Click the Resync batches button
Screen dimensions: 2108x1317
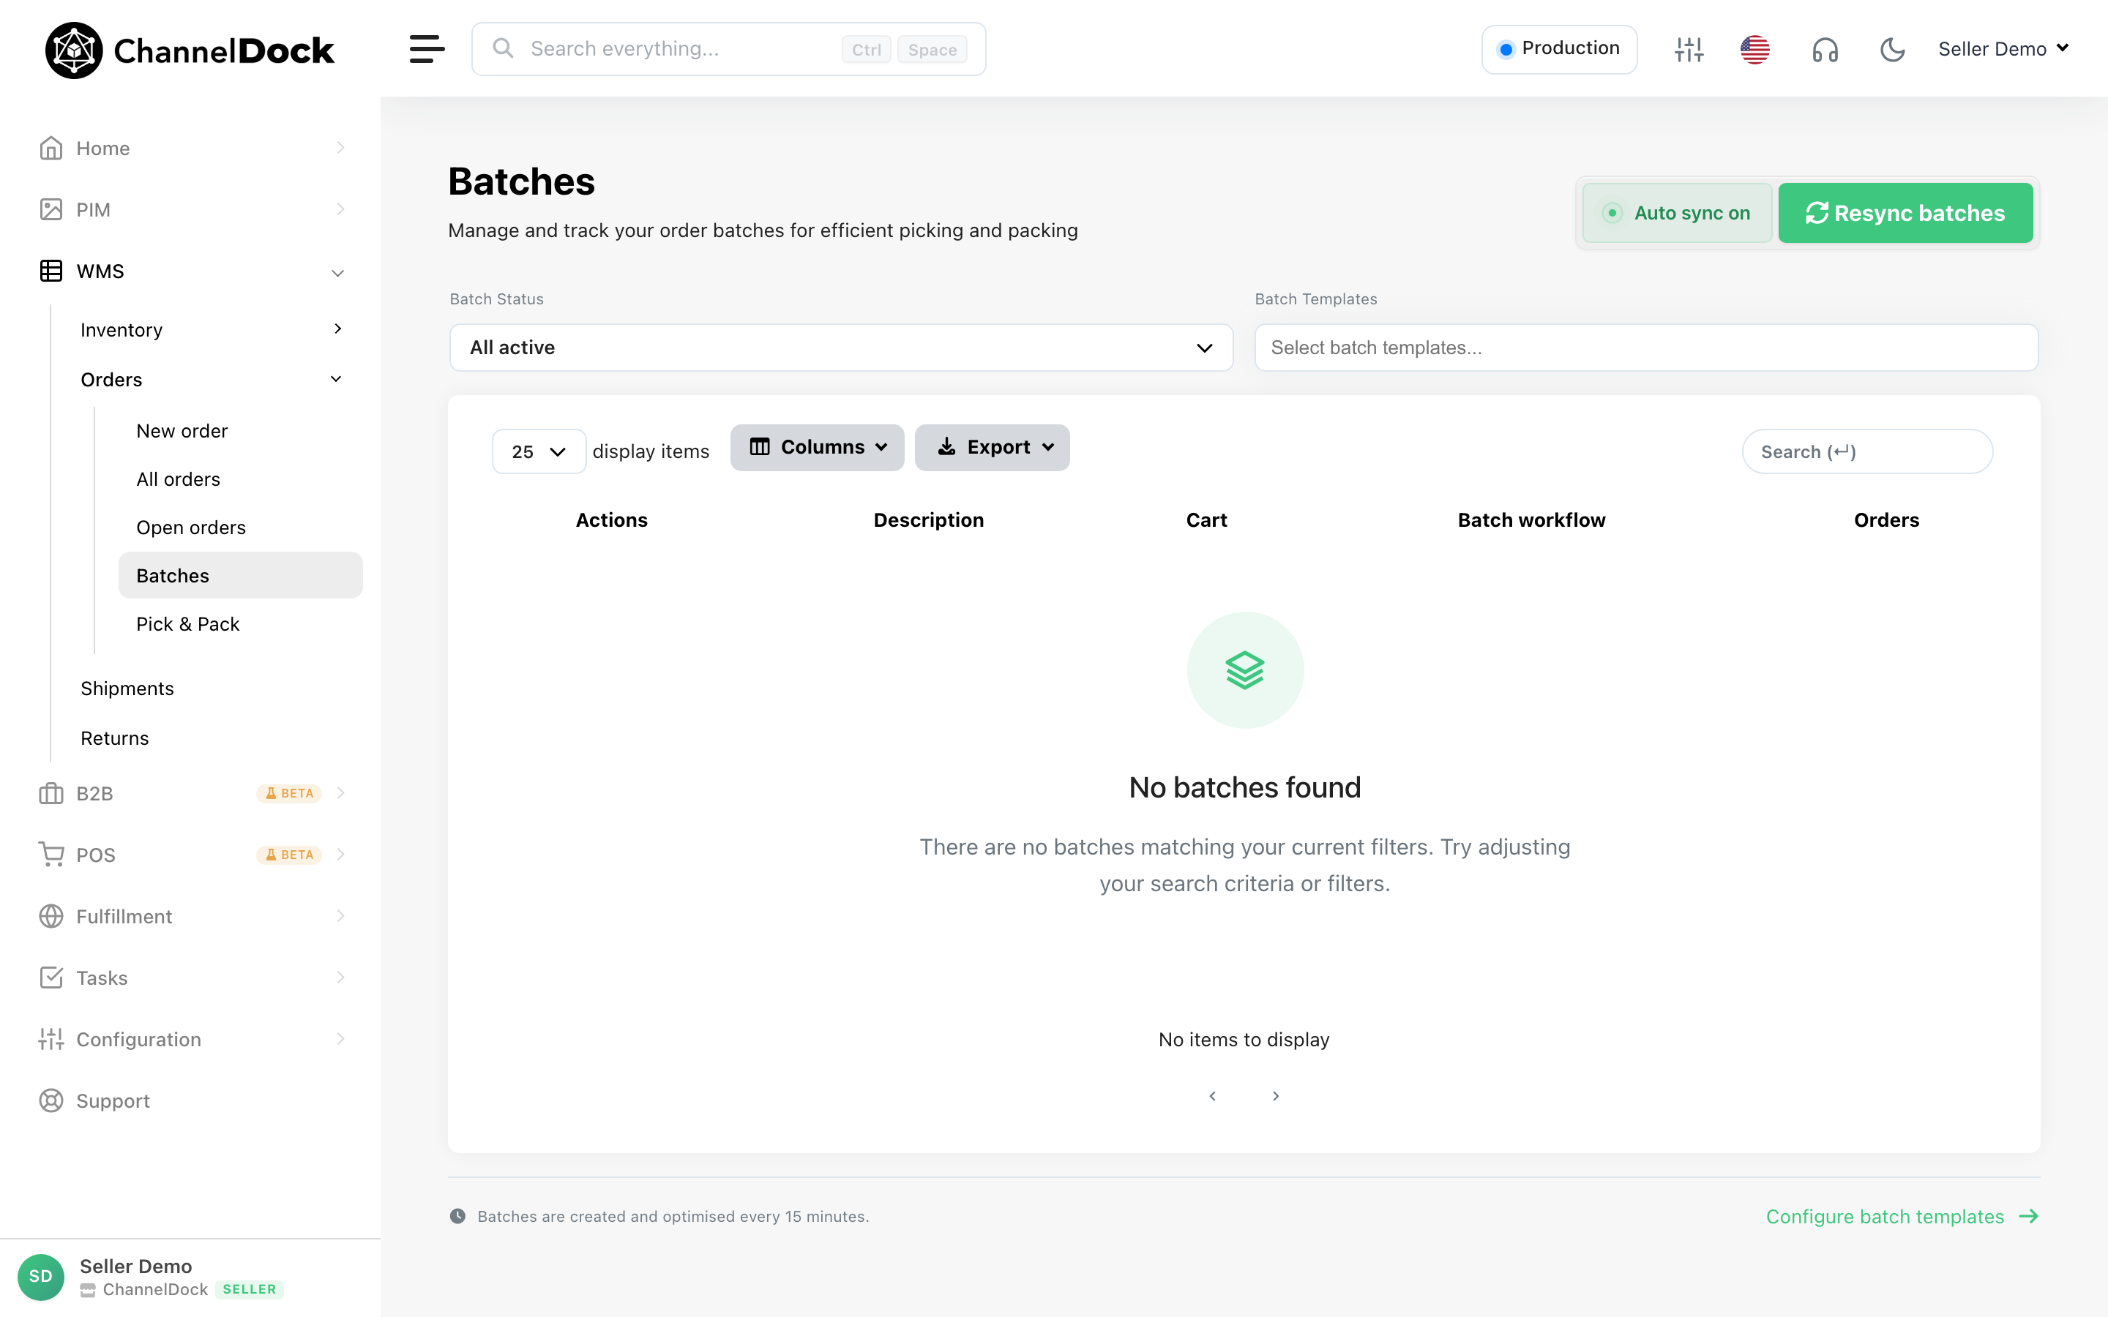1905,212
